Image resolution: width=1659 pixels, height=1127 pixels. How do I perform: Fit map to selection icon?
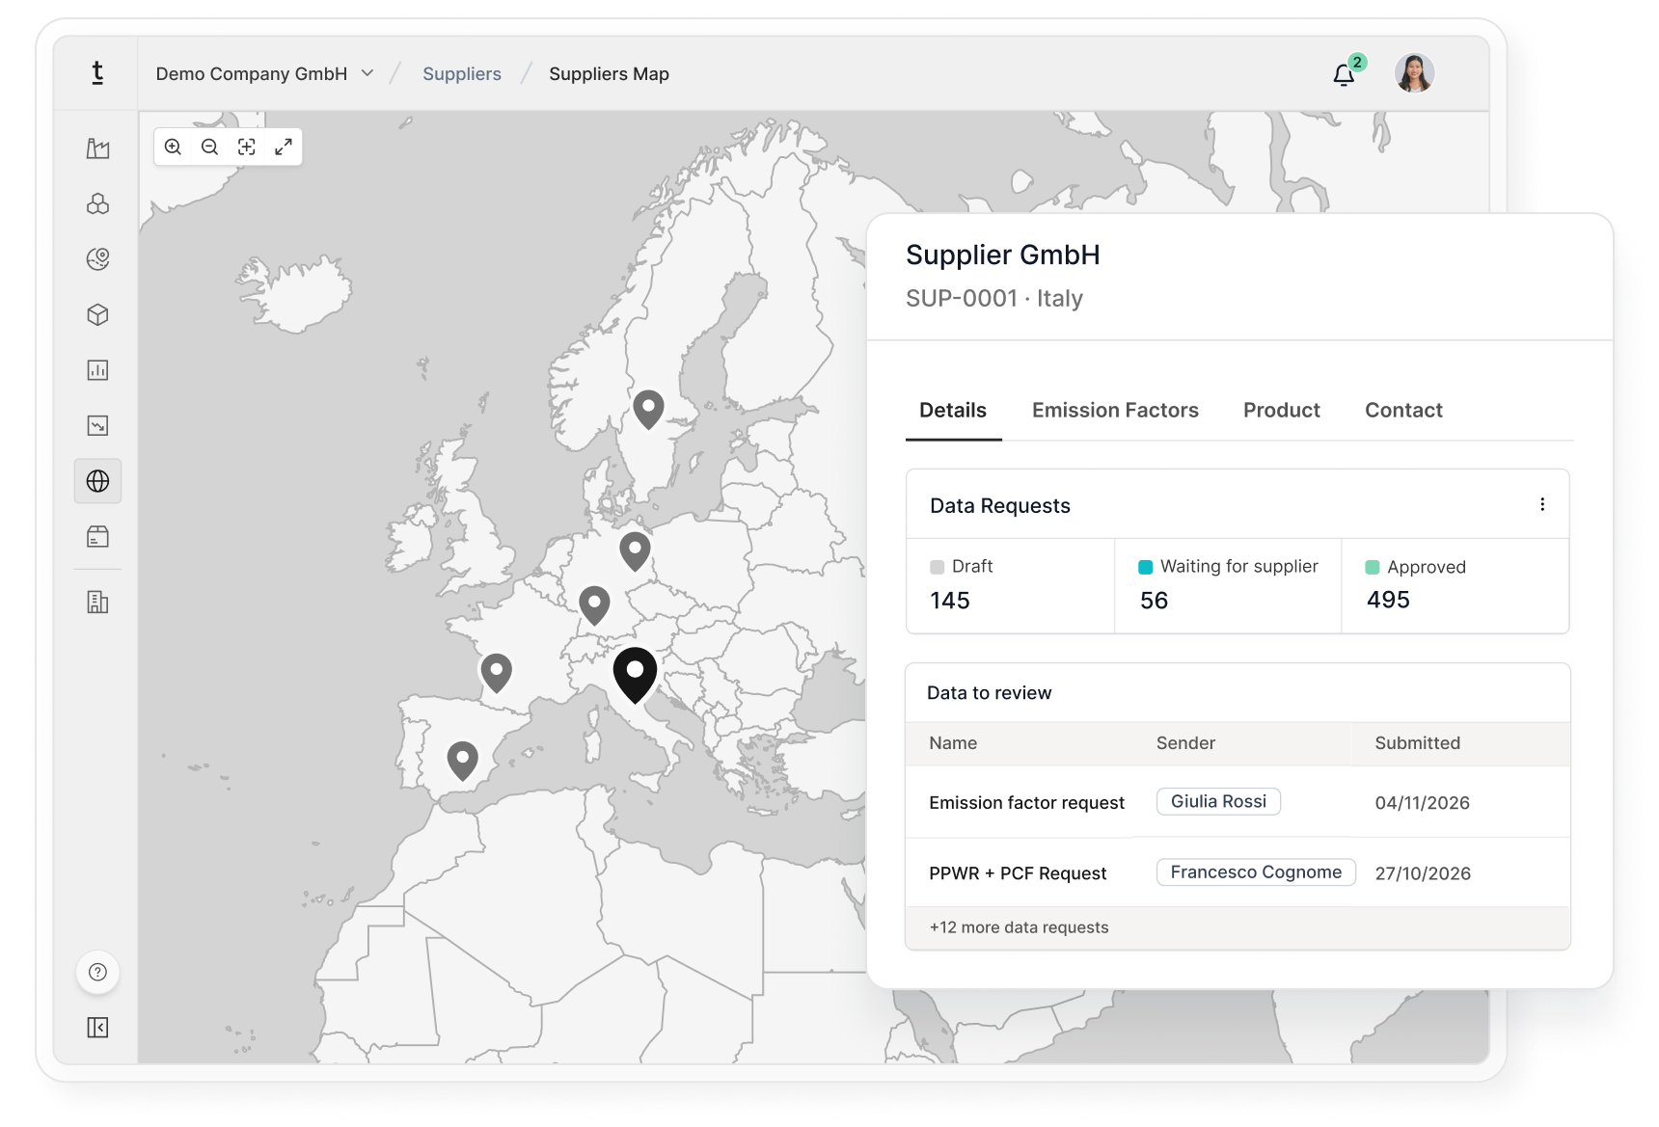click(x=247, y=147)
